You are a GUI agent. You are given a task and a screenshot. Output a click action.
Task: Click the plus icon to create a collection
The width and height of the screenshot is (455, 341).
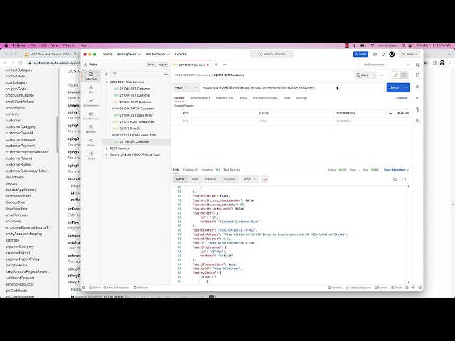(106, 74)
